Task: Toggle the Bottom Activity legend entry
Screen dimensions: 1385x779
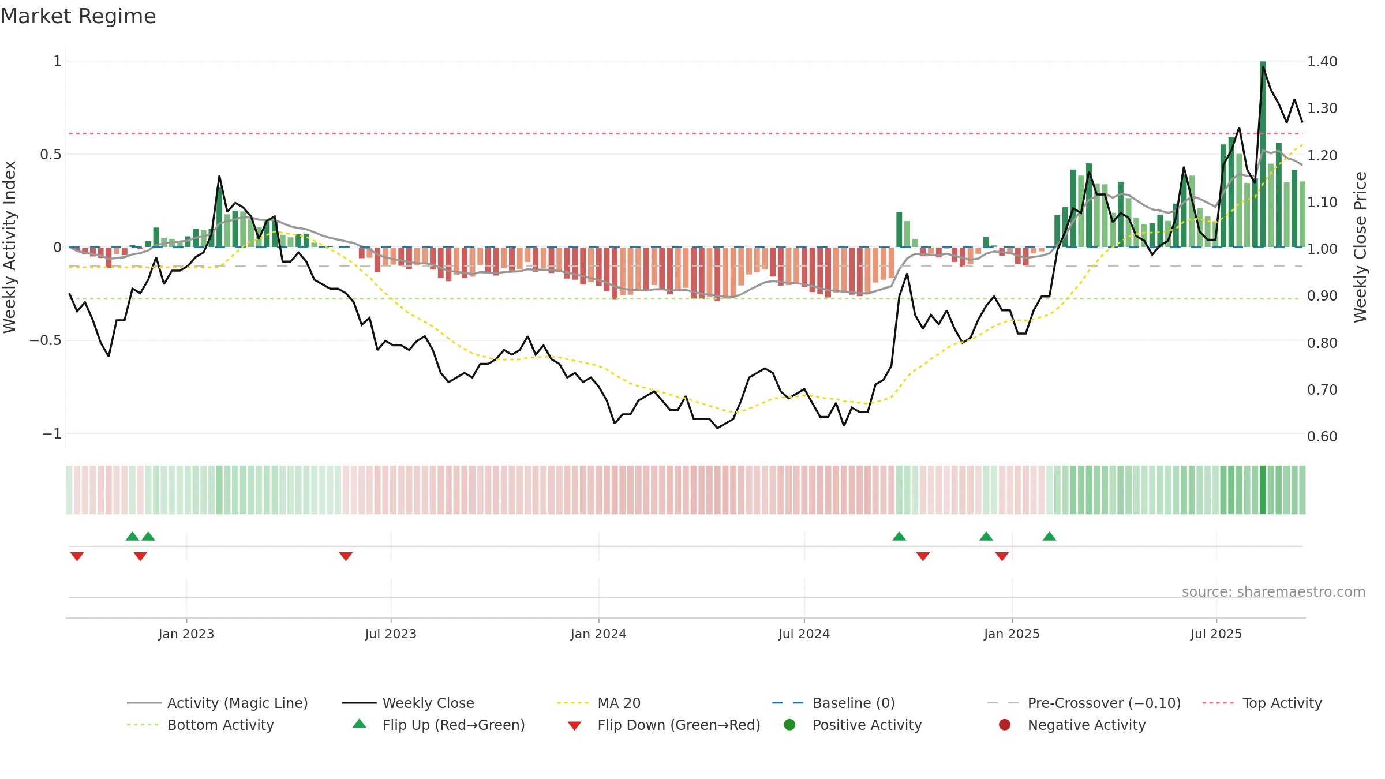Action: pos(200,725)
